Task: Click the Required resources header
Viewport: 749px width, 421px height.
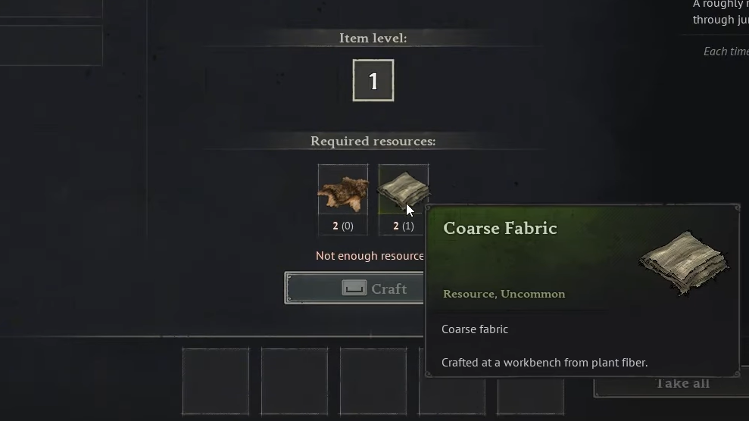Action: (373, 142)
